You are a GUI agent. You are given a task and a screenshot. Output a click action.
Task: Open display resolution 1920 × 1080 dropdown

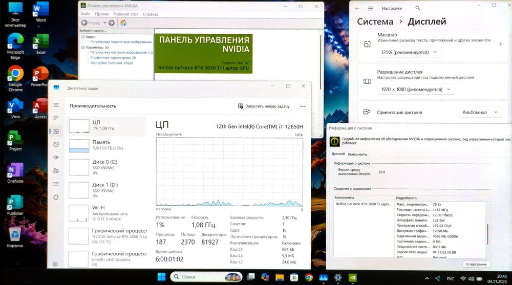click(416, 89)
